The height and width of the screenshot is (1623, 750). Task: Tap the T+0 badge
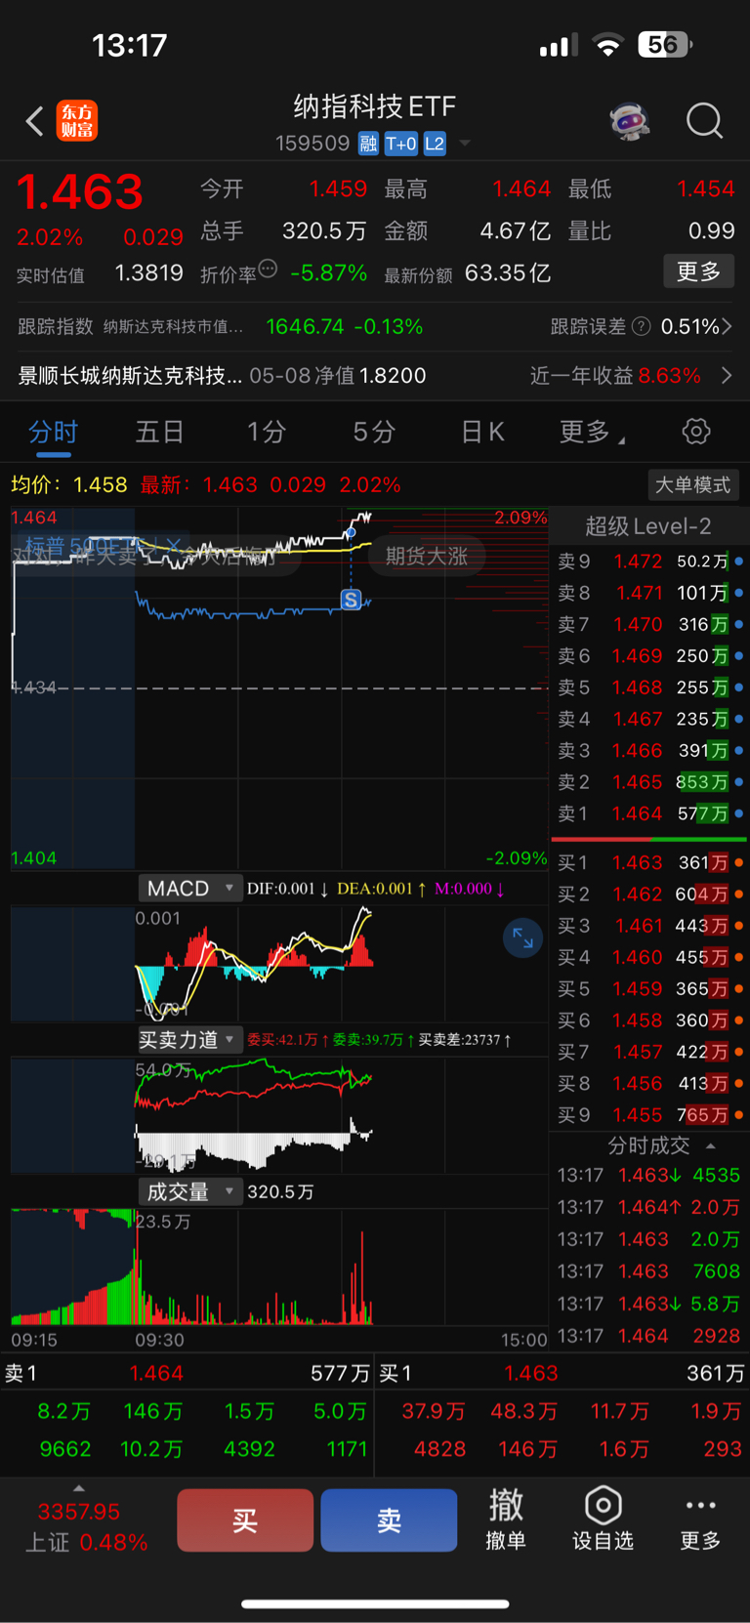[400, 144]
